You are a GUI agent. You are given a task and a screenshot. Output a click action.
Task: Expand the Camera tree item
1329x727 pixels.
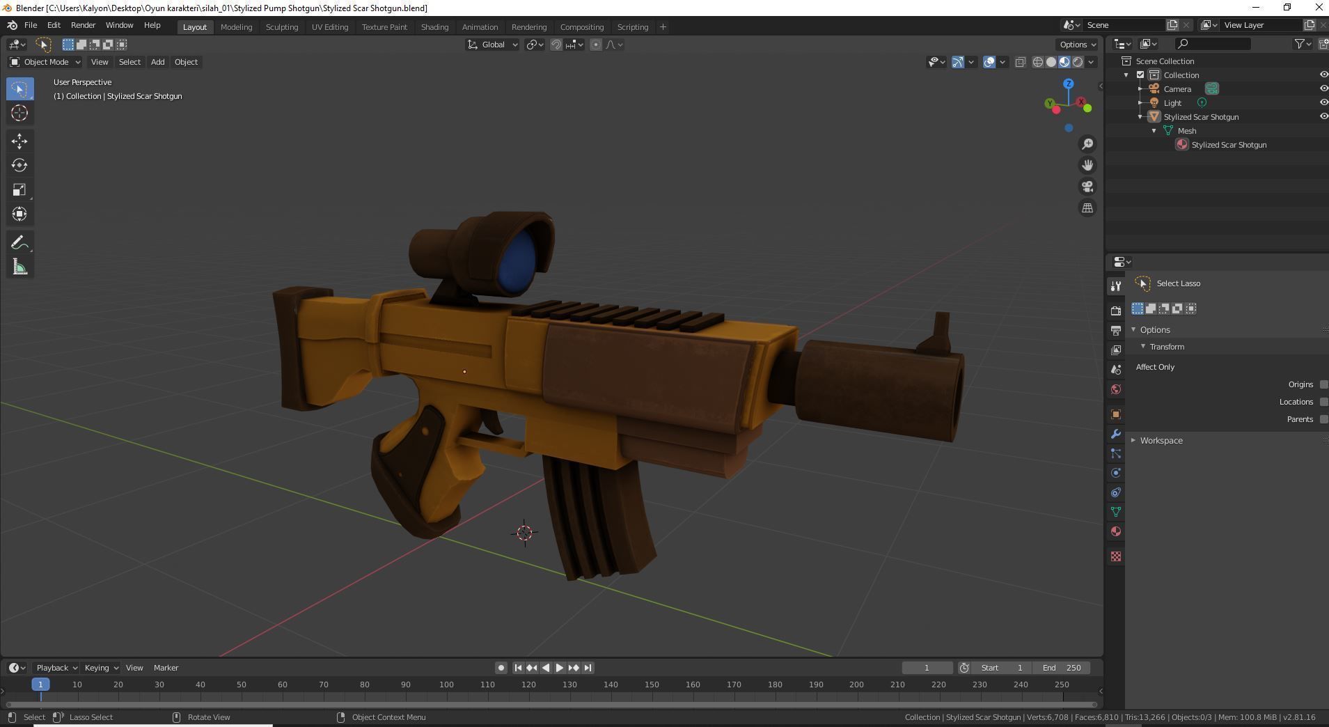tap(1140, 89)
